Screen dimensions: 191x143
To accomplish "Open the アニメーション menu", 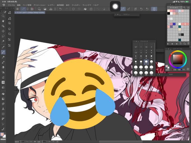I will pos(40,5).
